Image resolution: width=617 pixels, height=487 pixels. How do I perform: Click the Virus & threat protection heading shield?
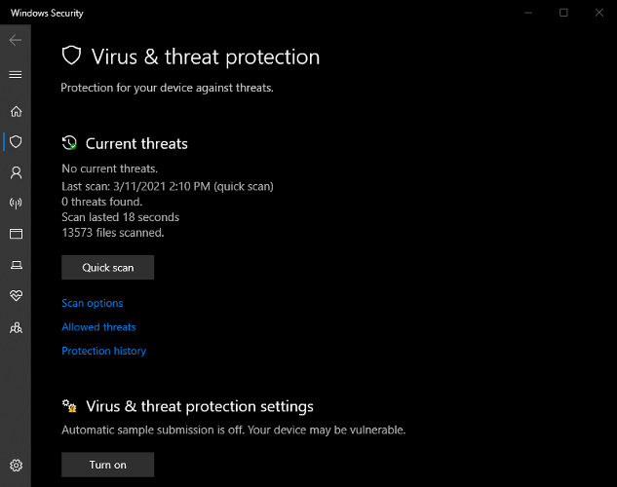click(71, 56)
